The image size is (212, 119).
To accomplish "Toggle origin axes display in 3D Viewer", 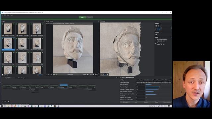I will coord(161,26).
